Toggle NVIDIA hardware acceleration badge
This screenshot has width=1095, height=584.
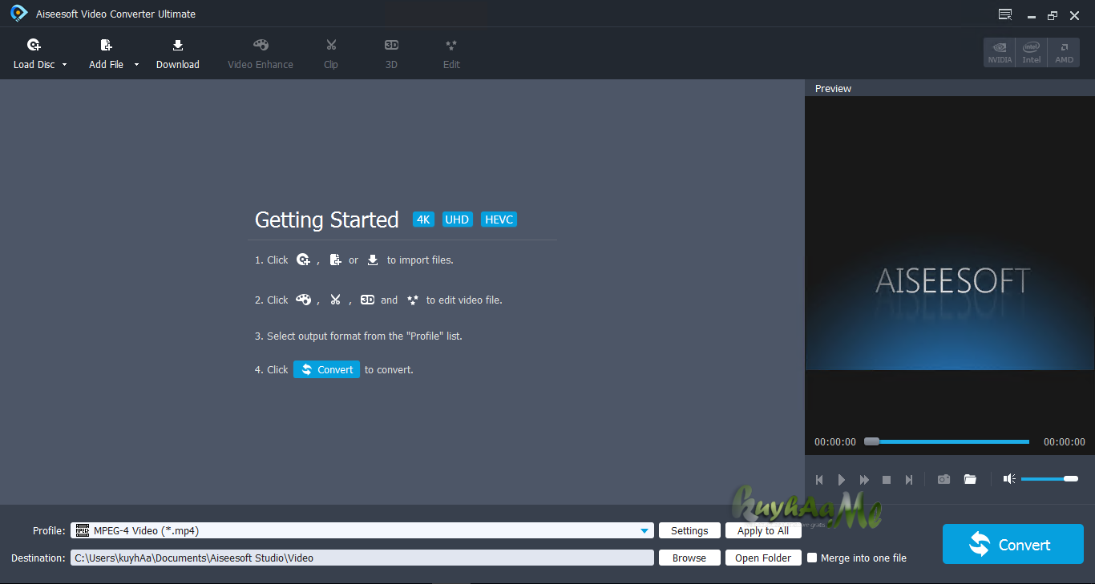pyautogui.click(x=1000, y=52)
